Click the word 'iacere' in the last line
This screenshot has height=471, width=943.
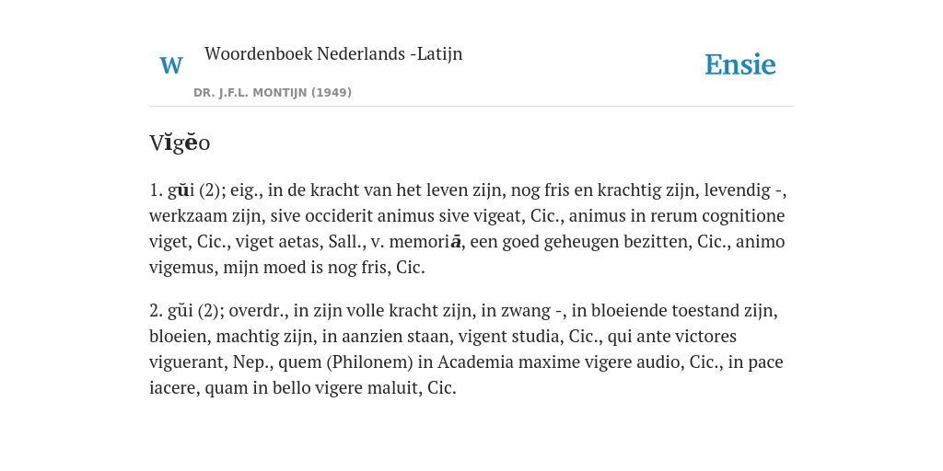[x=174, y=389]
